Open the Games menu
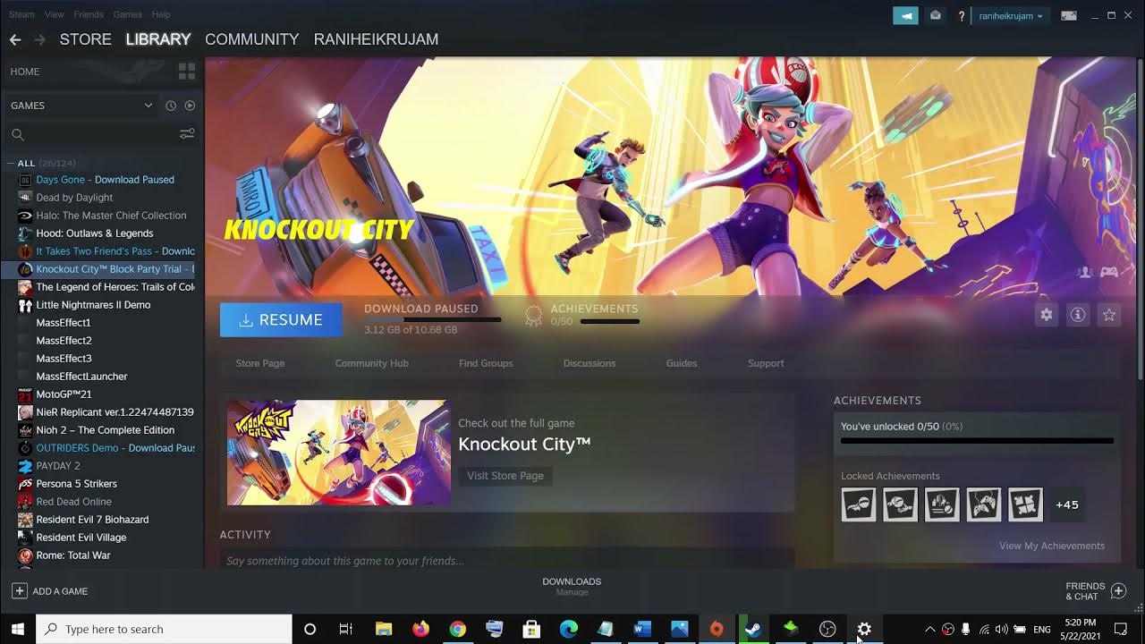The image size is (1145, 644). point(127,14)
